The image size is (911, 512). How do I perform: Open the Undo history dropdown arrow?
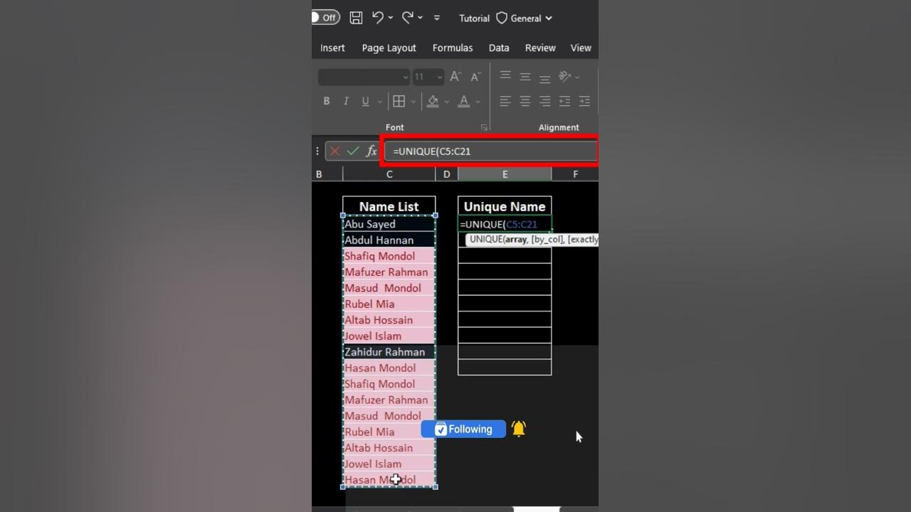click(391, 18)
